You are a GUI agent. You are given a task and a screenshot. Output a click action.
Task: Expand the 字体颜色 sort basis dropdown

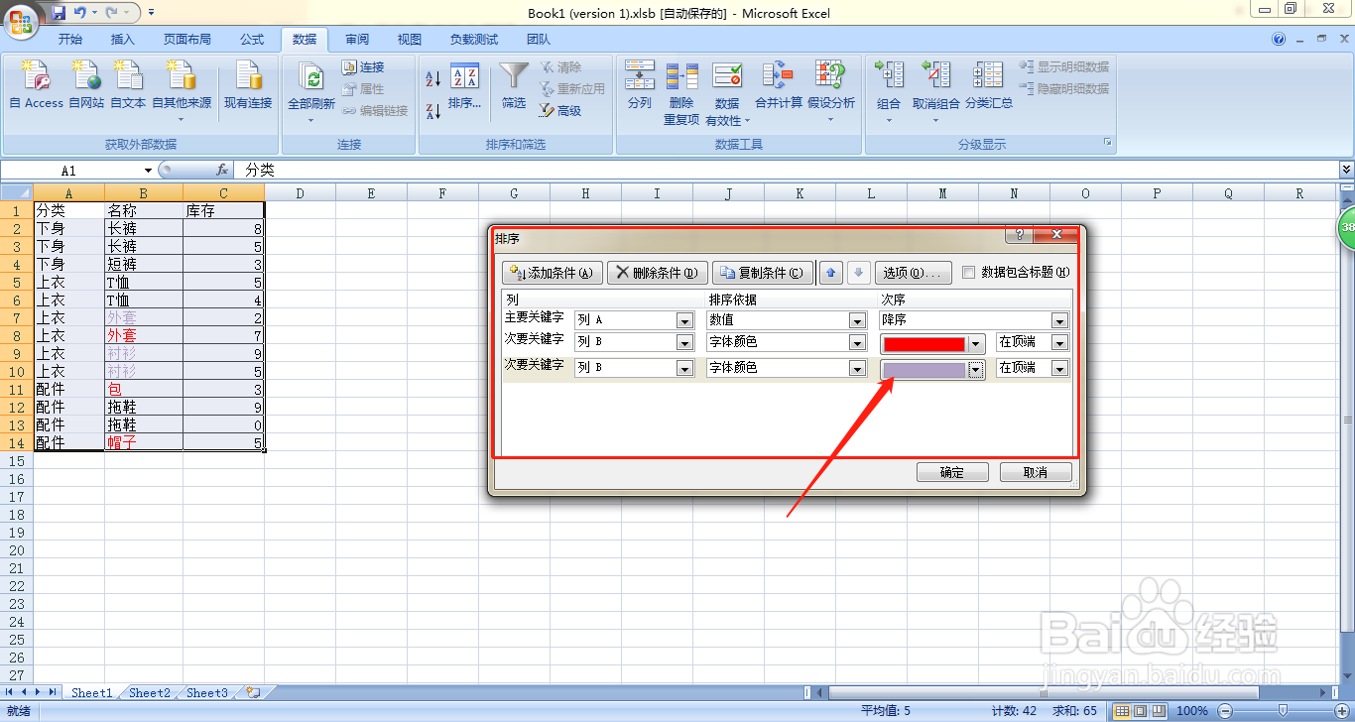pyautogui.click(x=855, y=343)
